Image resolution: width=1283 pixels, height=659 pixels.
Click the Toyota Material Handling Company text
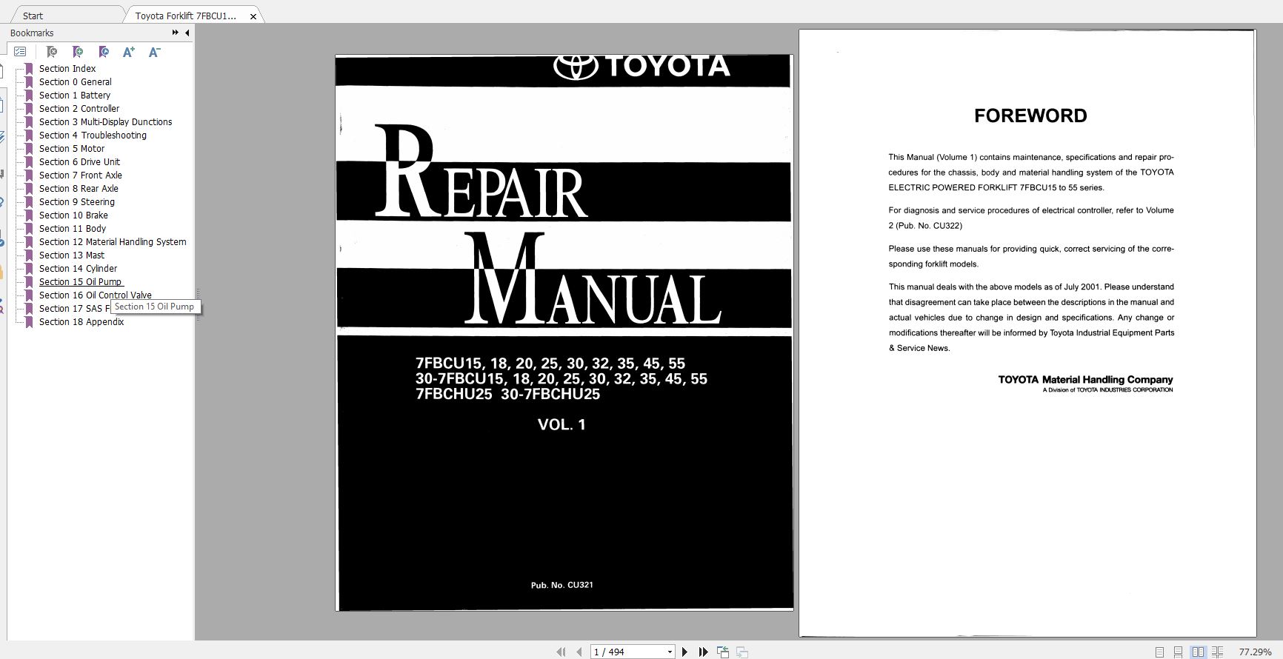(x=1085, y=380)
